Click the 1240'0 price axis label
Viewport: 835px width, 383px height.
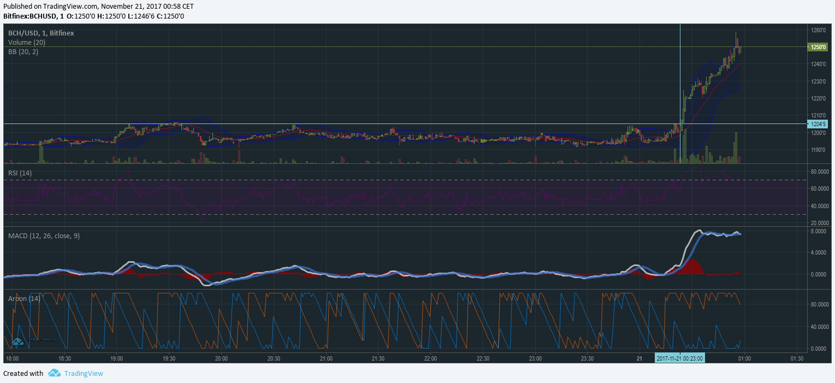(818, 64)
